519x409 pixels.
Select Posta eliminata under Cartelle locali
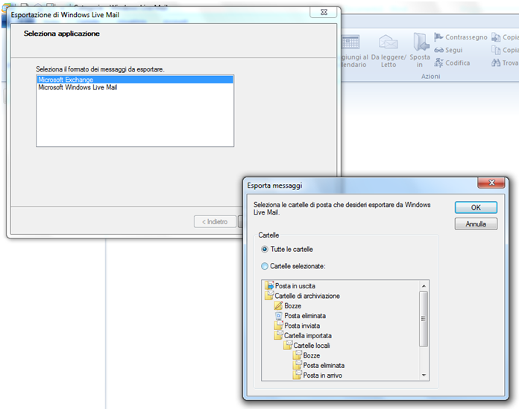[324, 365]
